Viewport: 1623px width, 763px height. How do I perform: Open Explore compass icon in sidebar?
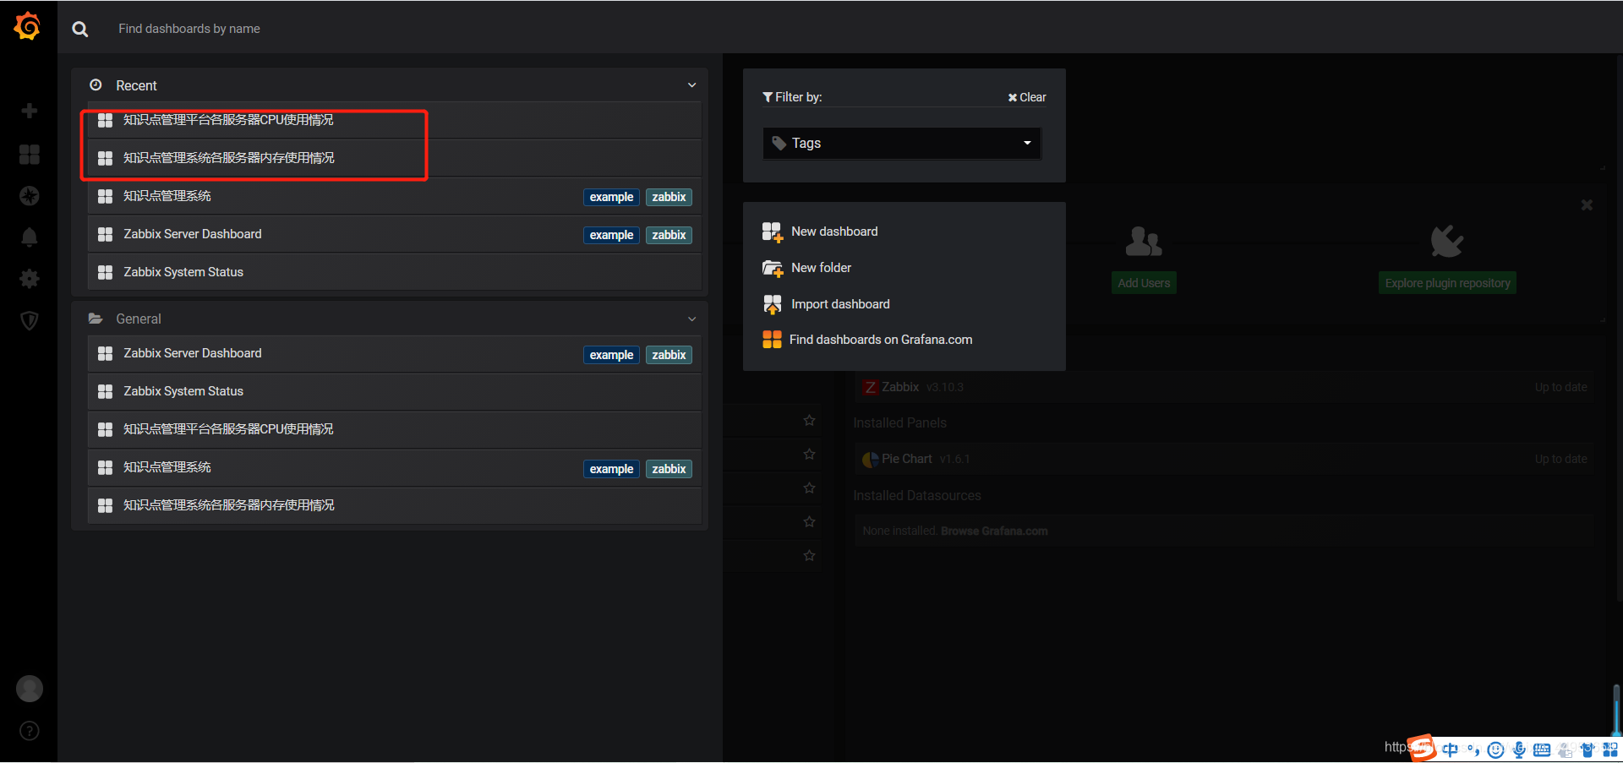30,196
